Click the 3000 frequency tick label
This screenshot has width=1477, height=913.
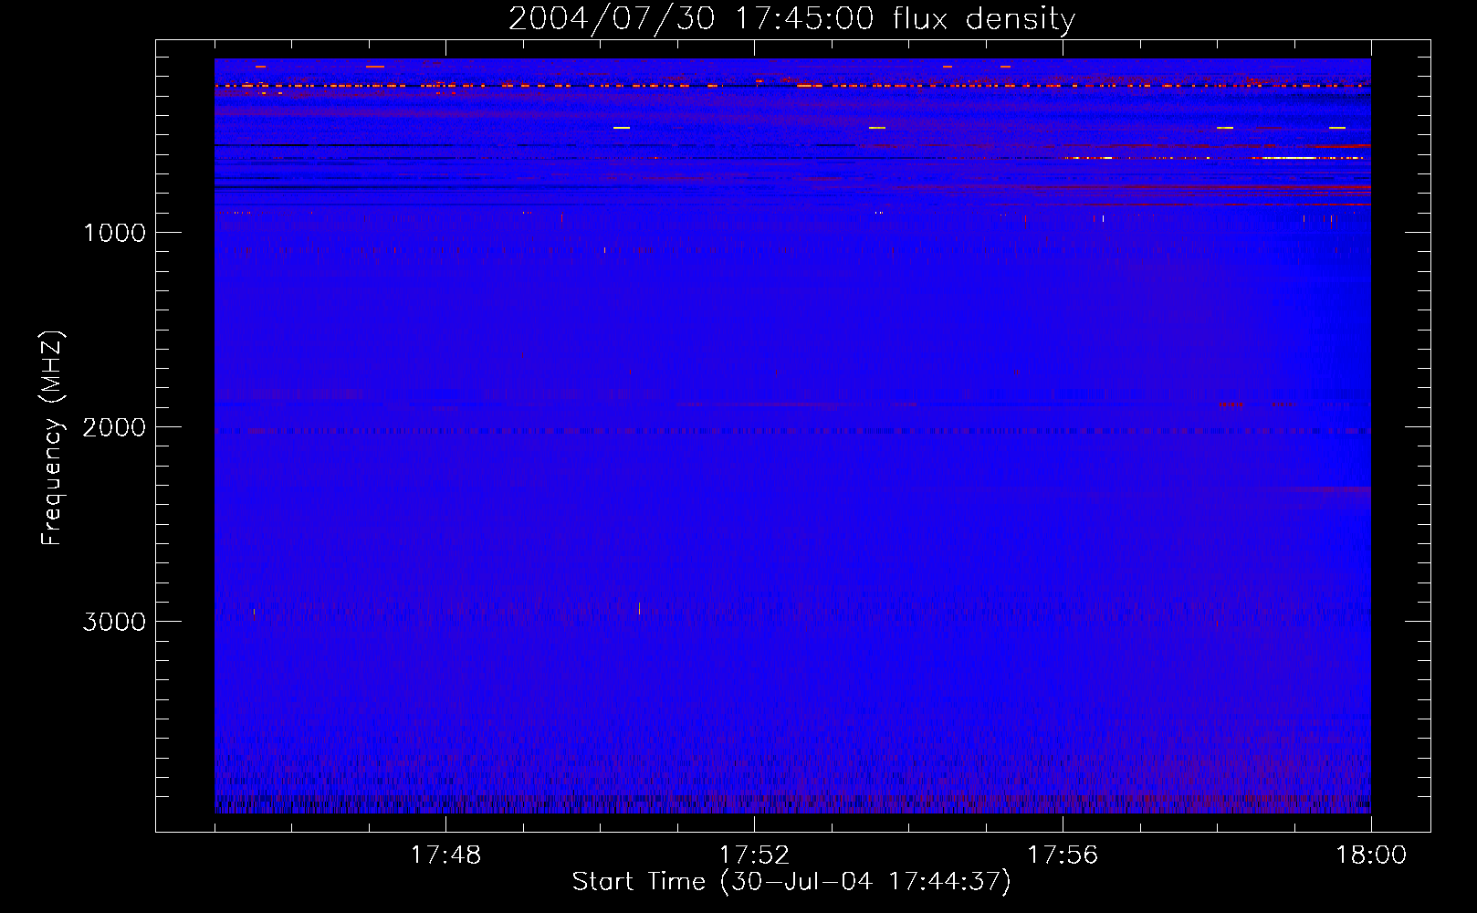click(114, 622)
